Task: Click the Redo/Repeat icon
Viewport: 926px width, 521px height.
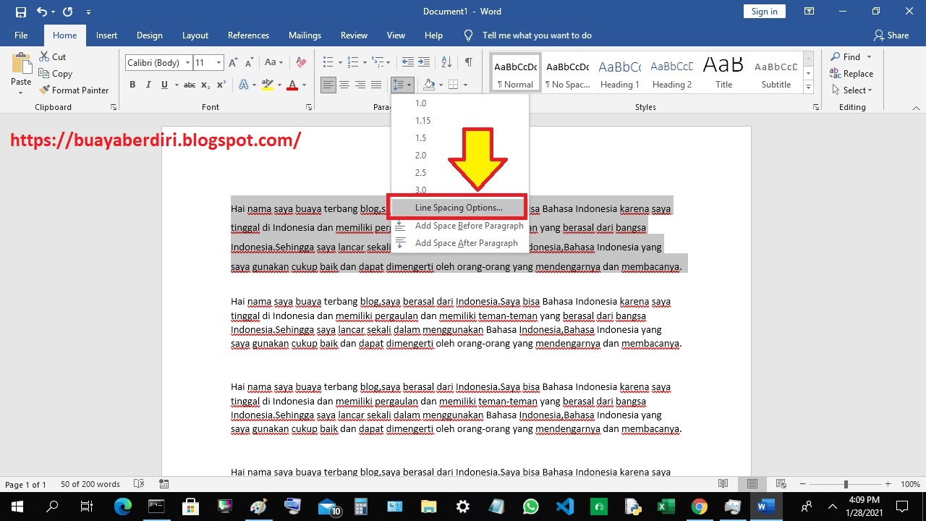Action: pos(67,12)
